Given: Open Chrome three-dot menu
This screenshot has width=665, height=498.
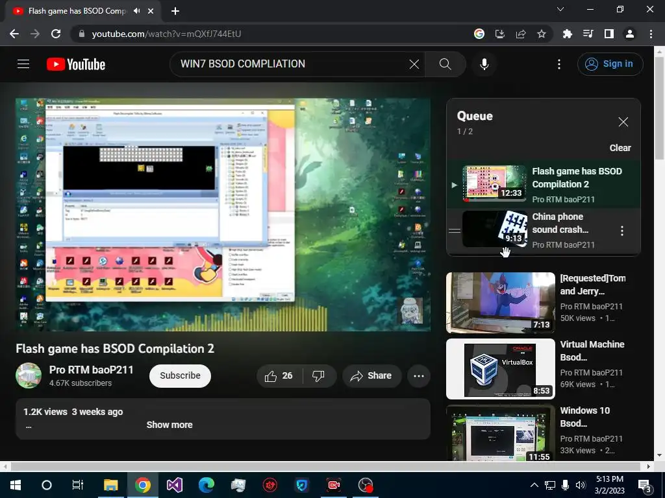Looking at the screenshot, I should click(x=651, y=34).
